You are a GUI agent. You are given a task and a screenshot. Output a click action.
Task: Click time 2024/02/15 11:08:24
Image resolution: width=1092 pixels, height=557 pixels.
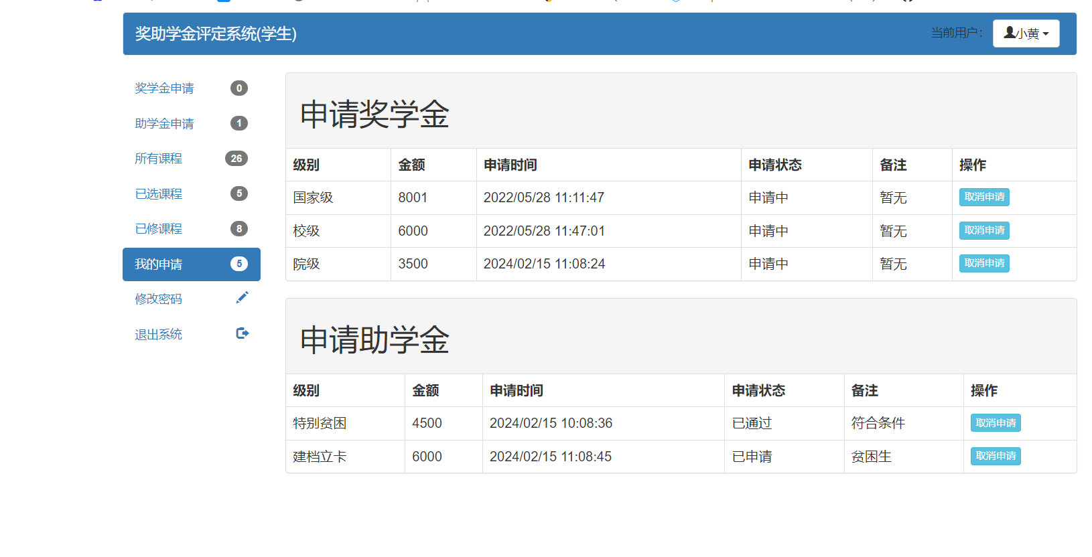coord(544,264)
